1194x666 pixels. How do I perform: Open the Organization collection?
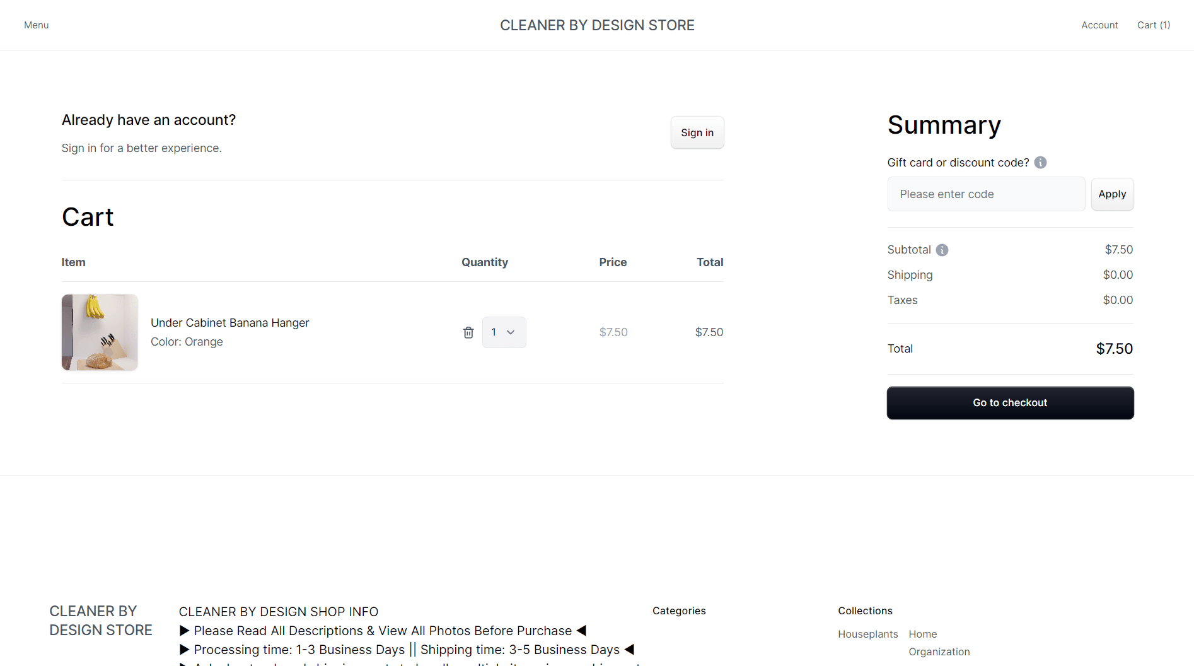pos(939,651)
